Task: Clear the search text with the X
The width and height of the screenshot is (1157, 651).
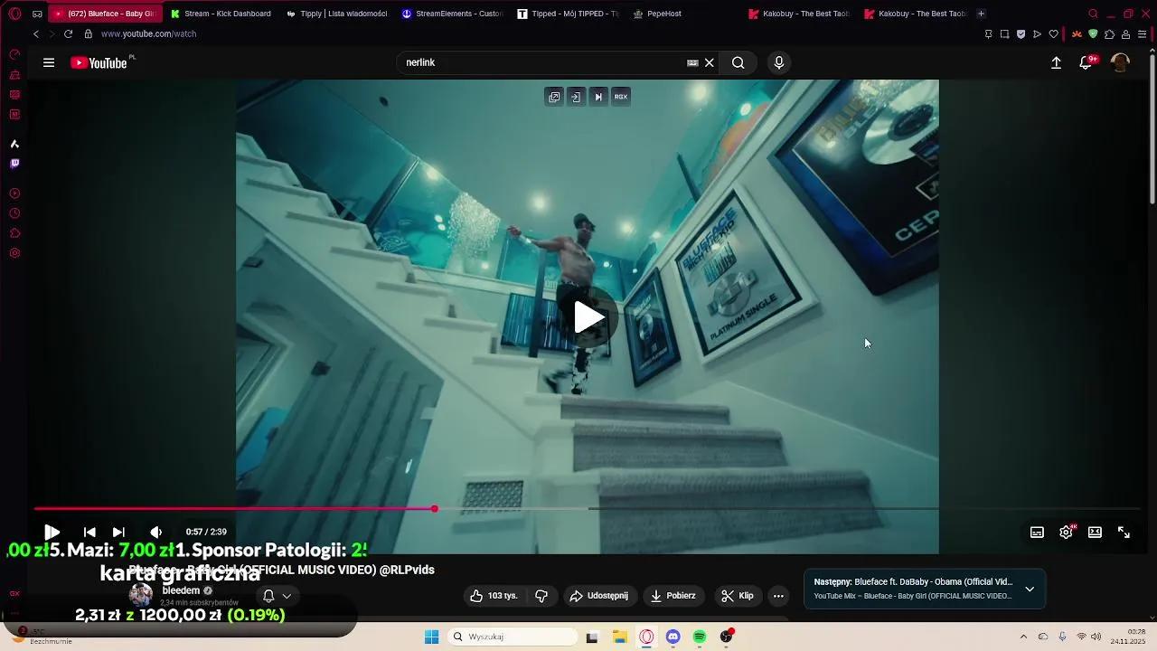Action: pos(710,62)
